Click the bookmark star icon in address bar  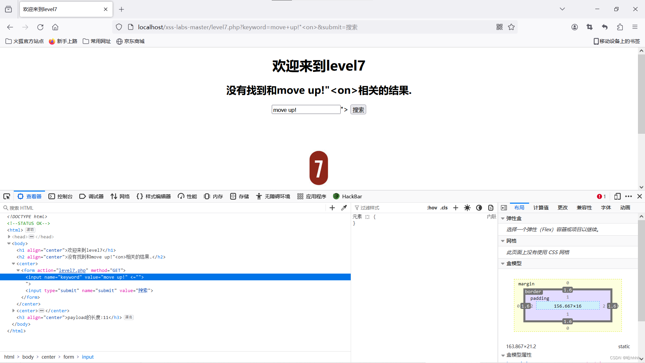click(x=511, y=27)
